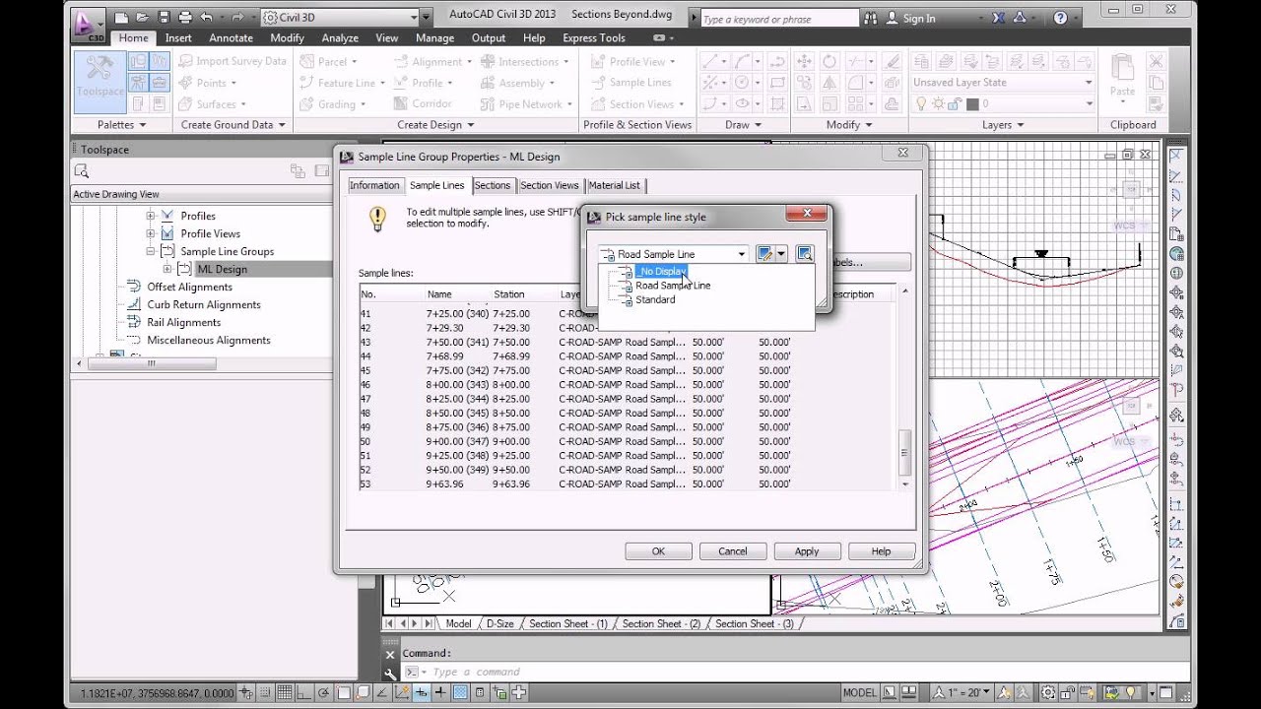Click the Toolspace horizontal scrollbar thumb

pyautogui.click(x=150, y=362)
